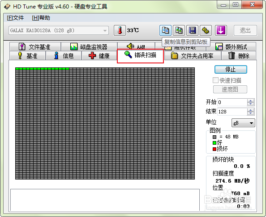Open the [H]帮助 menu
The image size is (266, 217).
[x=41, y=18]
